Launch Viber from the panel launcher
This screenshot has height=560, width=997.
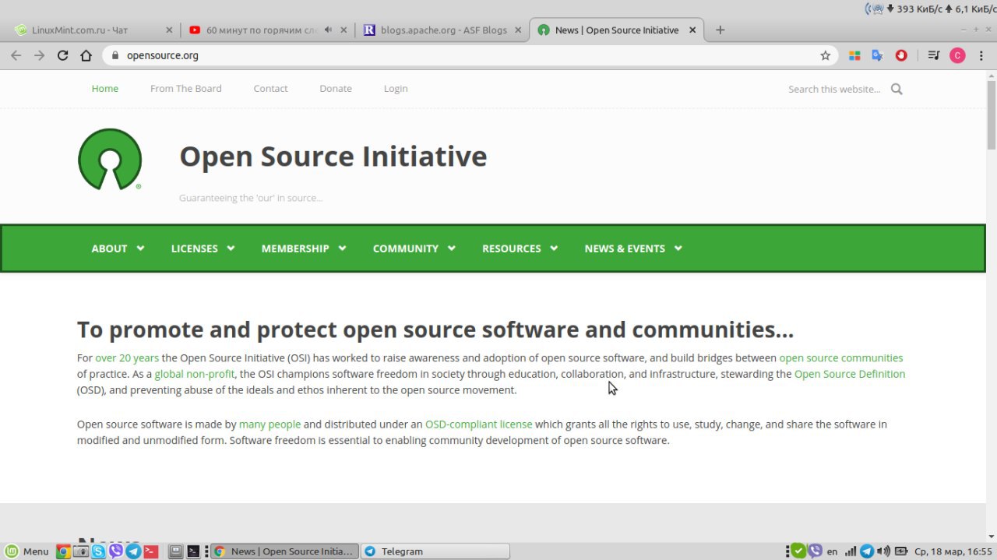click(116, 551)
